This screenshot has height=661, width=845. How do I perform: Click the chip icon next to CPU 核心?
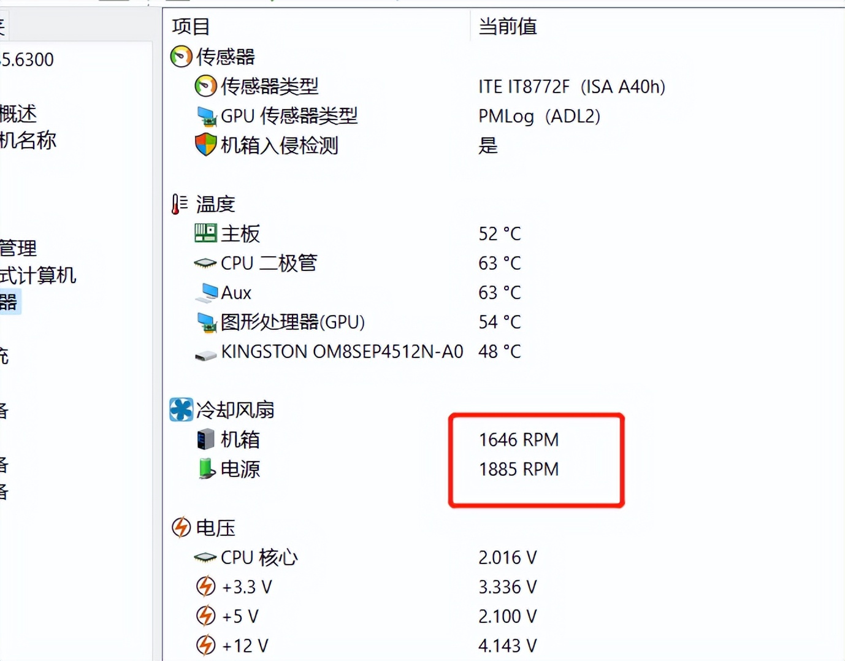(x=204, y=557)
